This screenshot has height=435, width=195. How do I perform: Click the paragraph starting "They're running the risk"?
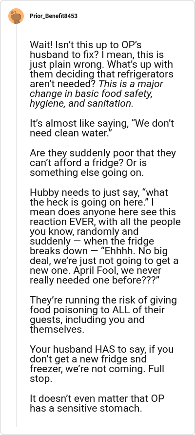pos(103,315)
